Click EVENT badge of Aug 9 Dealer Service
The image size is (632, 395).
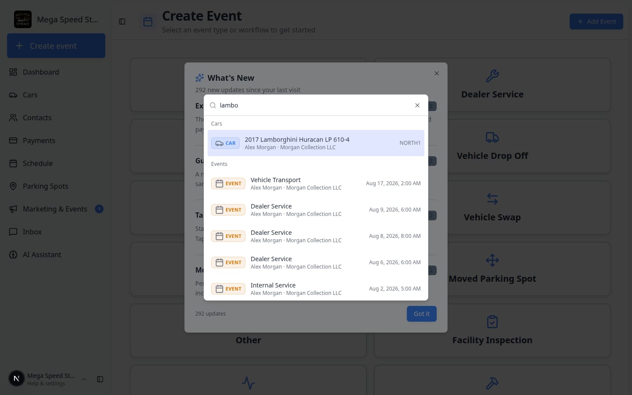[228, 210]
